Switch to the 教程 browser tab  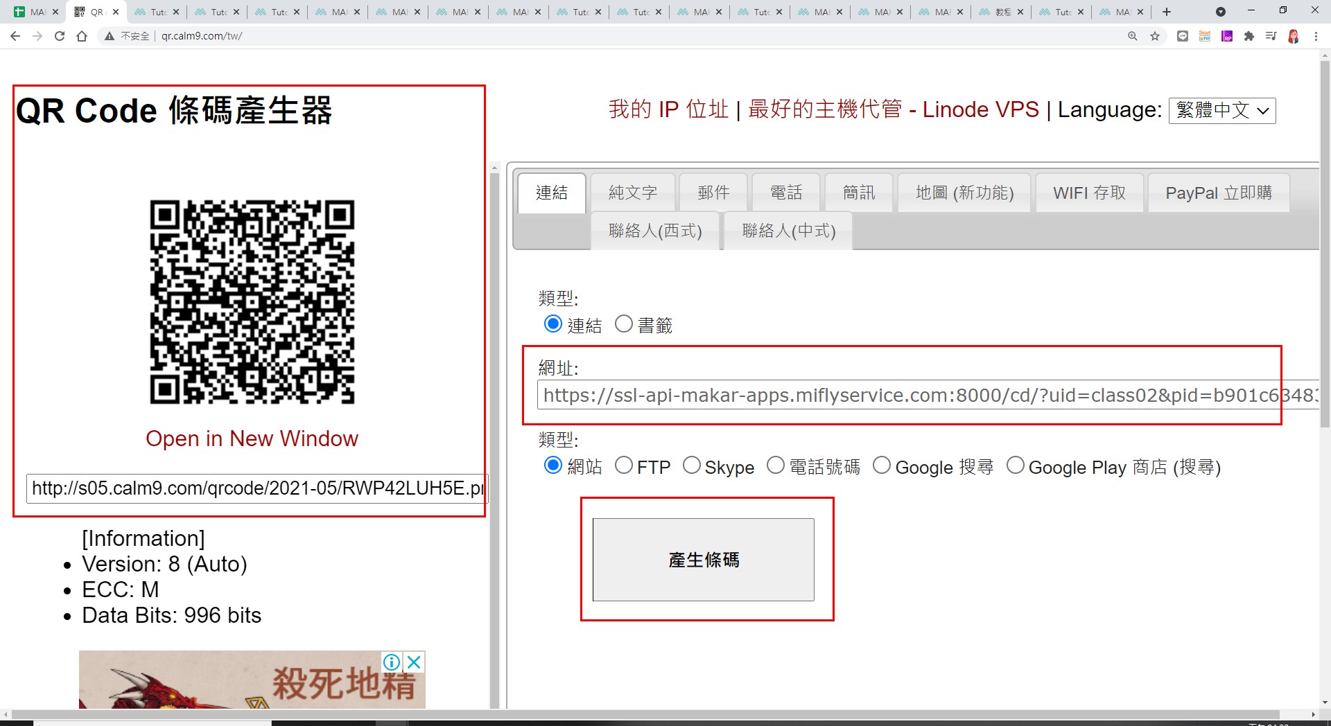(1002, 12)
